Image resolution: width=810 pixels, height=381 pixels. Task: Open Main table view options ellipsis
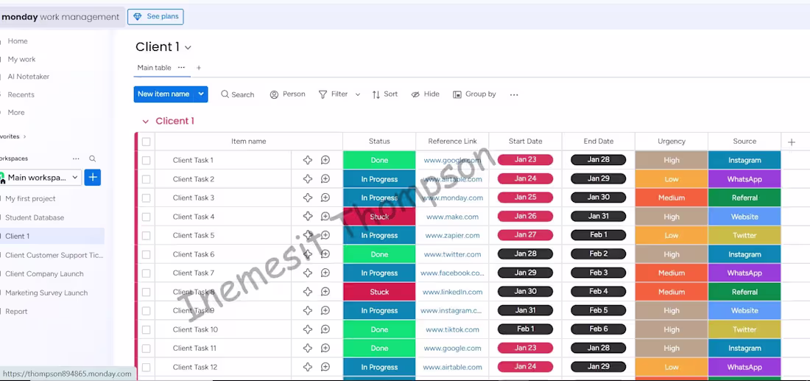point(181,68)
